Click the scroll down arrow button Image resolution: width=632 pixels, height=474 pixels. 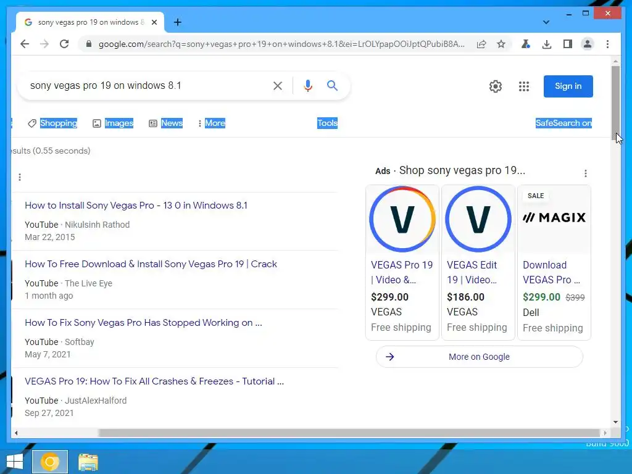(615, 422)
